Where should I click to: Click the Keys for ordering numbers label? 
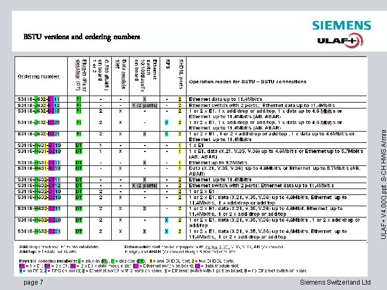tap(48, 261)
